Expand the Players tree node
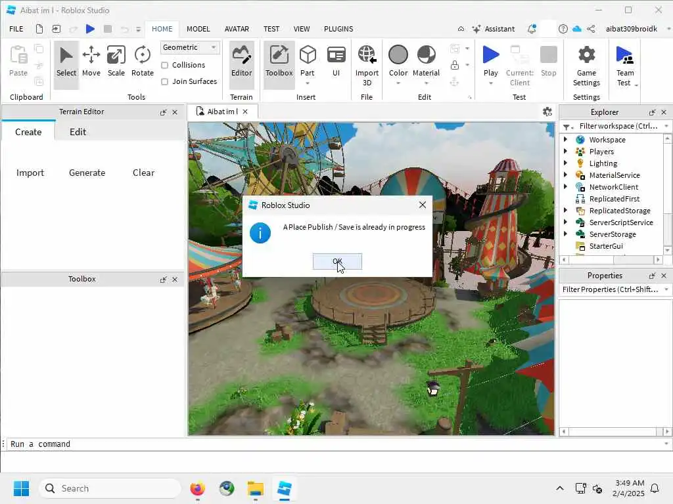Viewport: 673px width, 504px height. point(565,152)
